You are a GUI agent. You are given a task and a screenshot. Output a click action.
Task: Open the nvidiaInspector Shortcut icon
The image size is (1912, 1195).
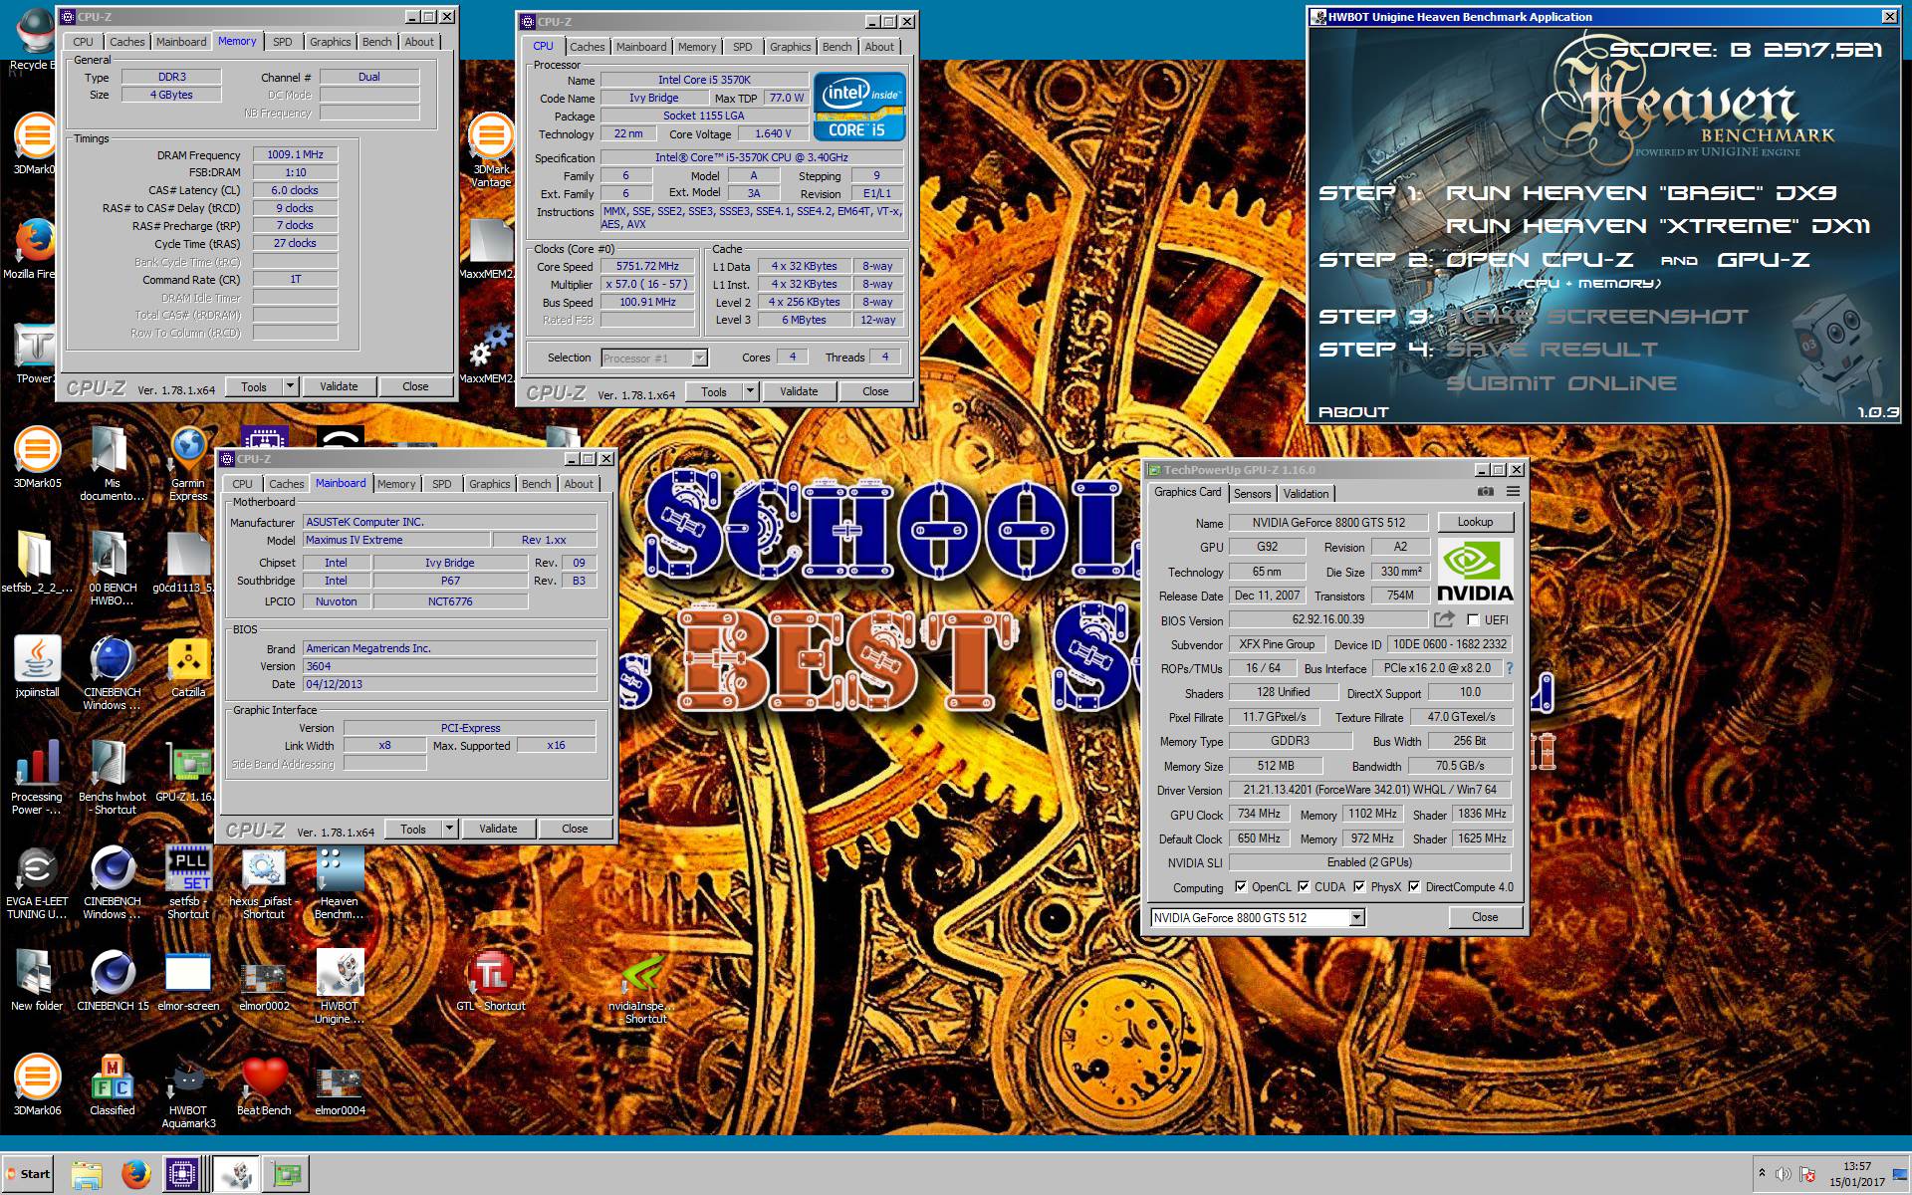(x=642, y=987)
